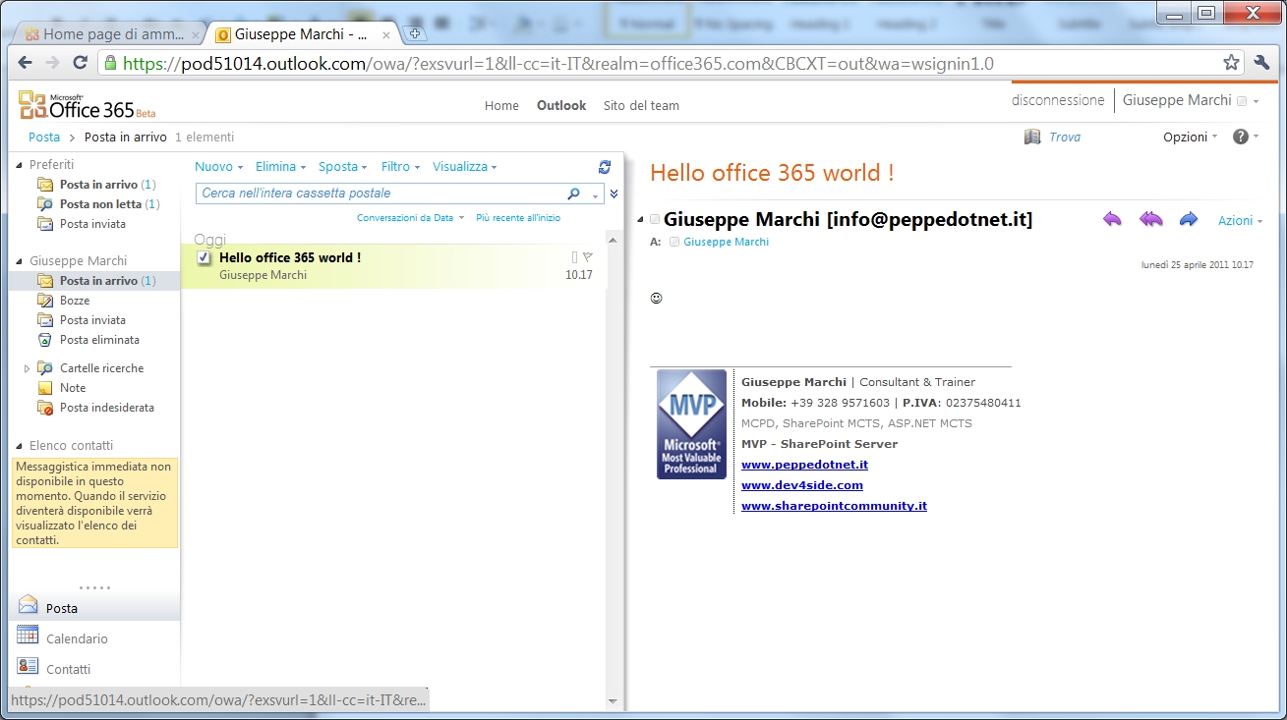Toggle the presence box next to recipient Giuseppe Marchi
Image resolution: width=1287 pixels, height=720 pixels.
click(674, 242)
